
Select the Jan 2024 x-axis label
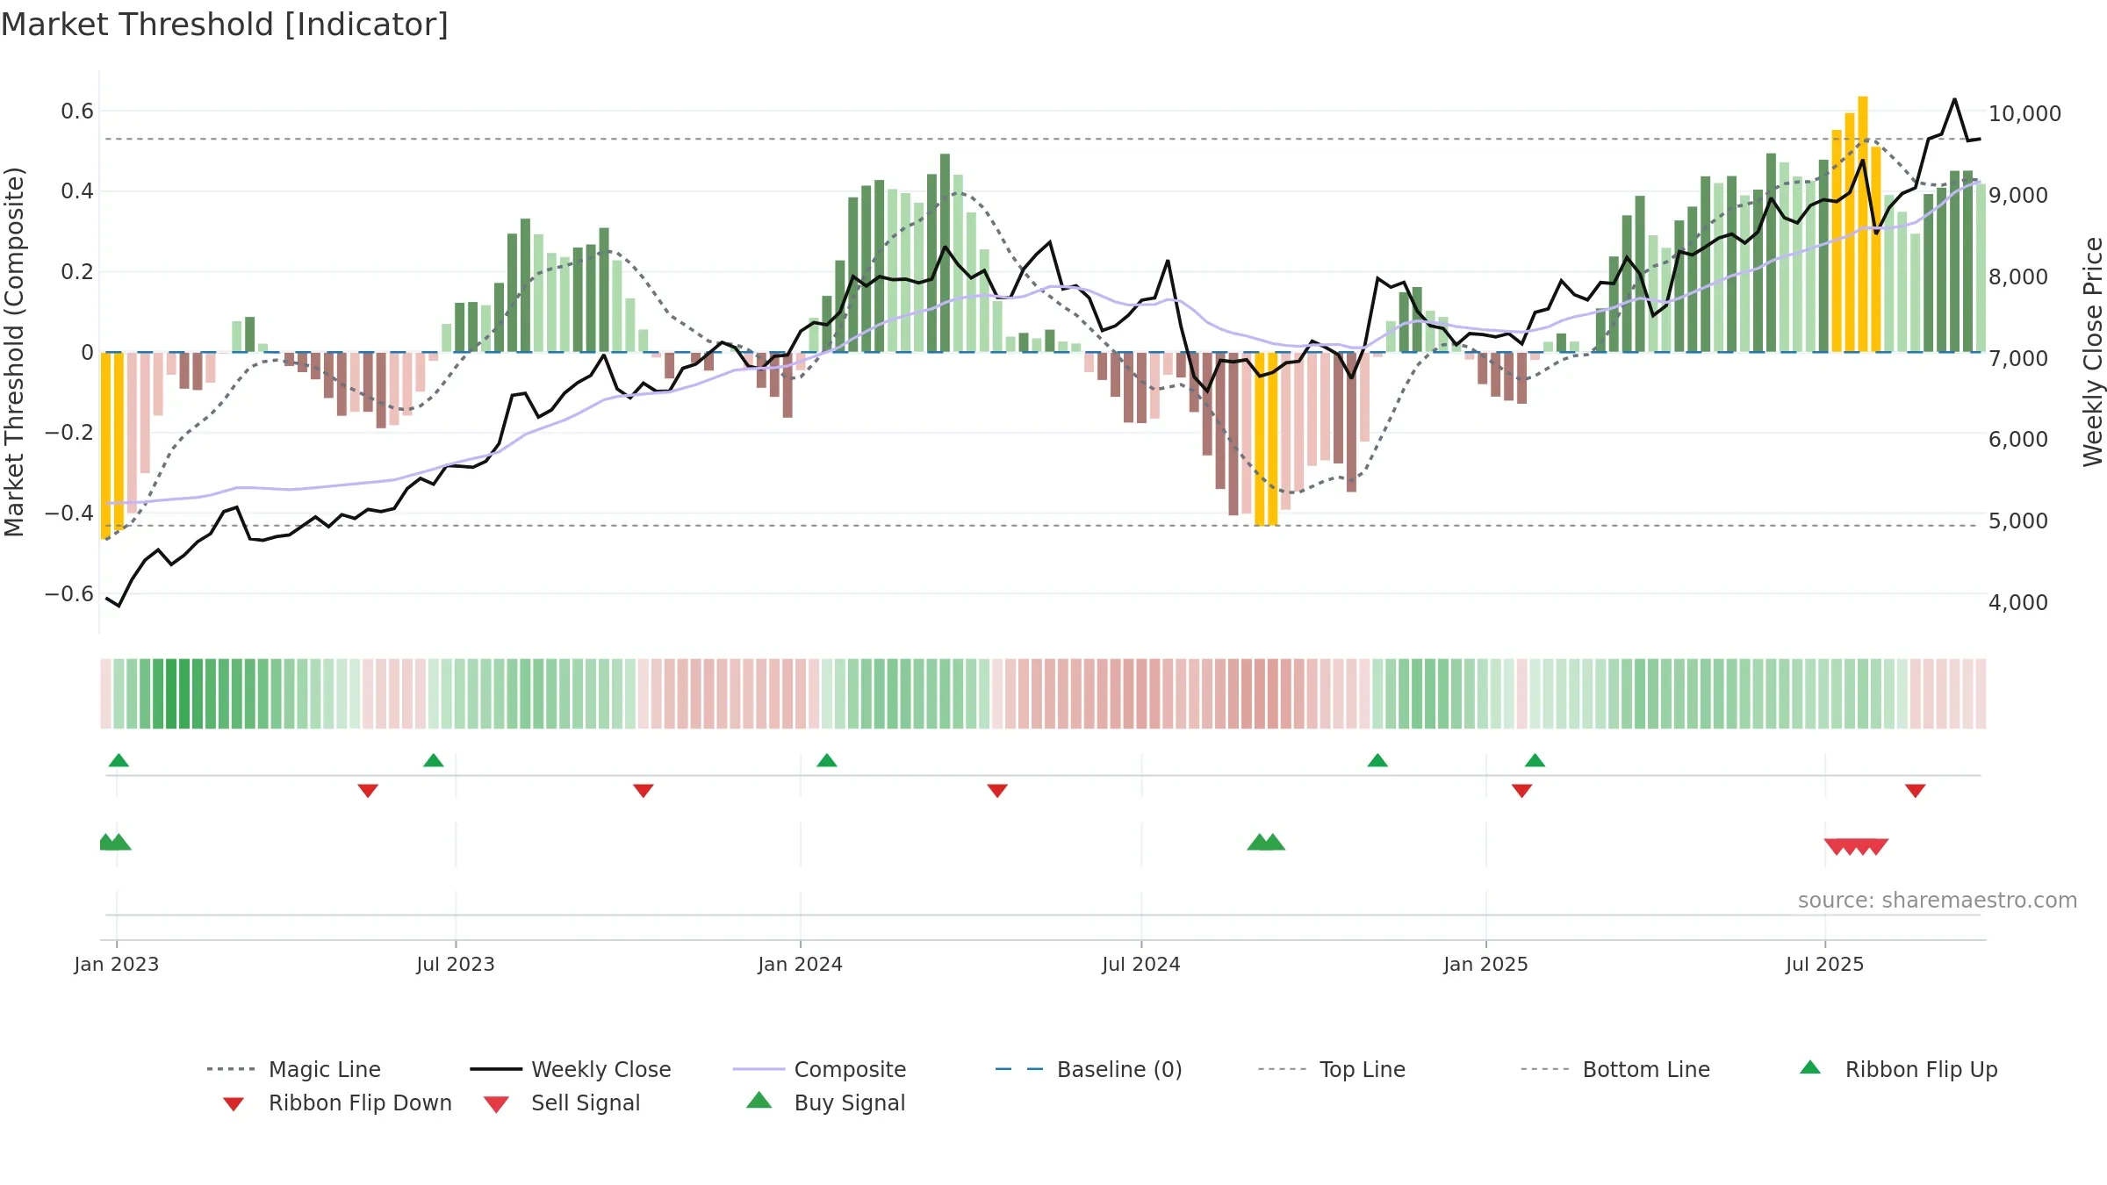(801, 964)
